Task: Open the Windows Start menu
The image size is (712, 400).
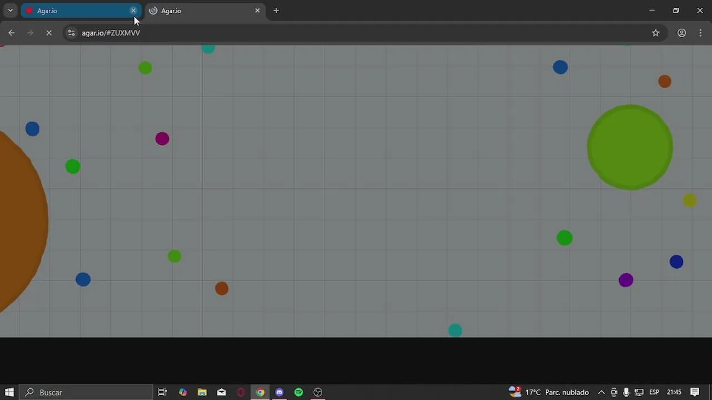Action: tap(9, 392)
